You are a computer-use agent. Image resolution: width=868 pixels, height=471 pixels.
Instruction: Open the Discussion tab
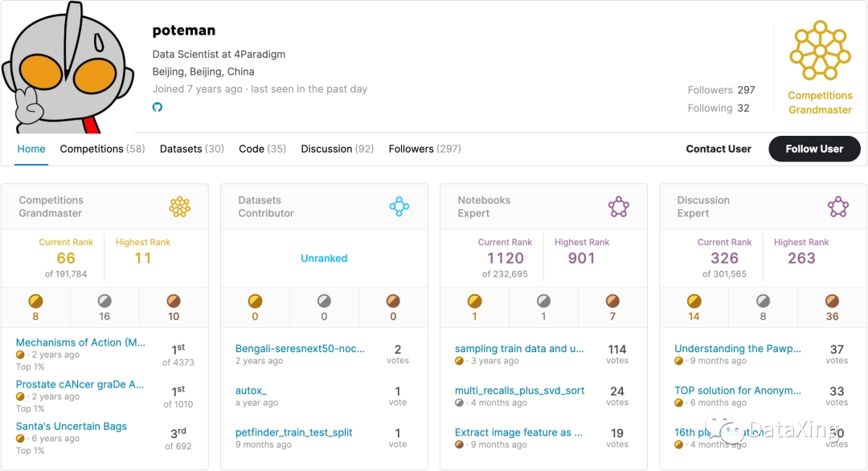[x=337, y=149]
